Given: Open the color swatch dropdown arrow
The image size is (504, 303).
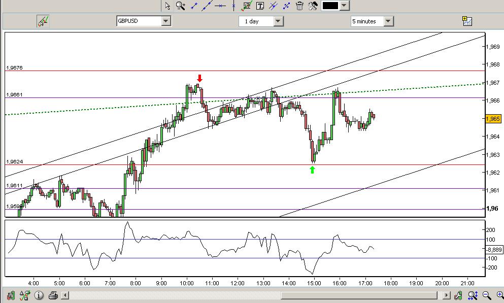Looking at the screenshot, I should click(344, 6).
